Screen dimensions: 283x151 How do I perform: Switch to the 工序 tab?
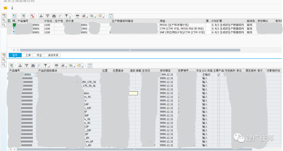28,55
